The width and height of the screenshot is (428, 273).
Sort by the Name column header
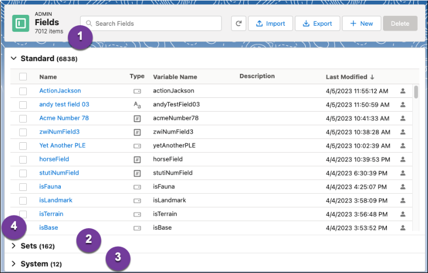click(x=48, y=77)
